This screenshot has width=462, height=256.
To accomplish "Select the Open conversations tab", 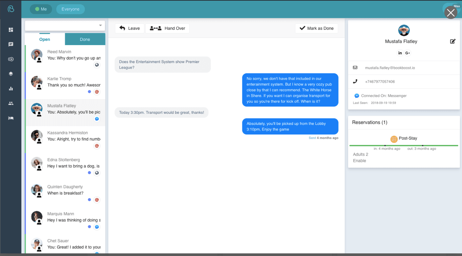I will click(x=45, y=39).
